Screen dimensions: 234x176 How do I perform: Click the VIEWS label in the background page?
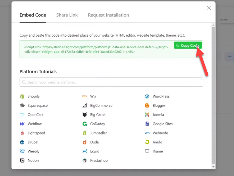point(224,20)
